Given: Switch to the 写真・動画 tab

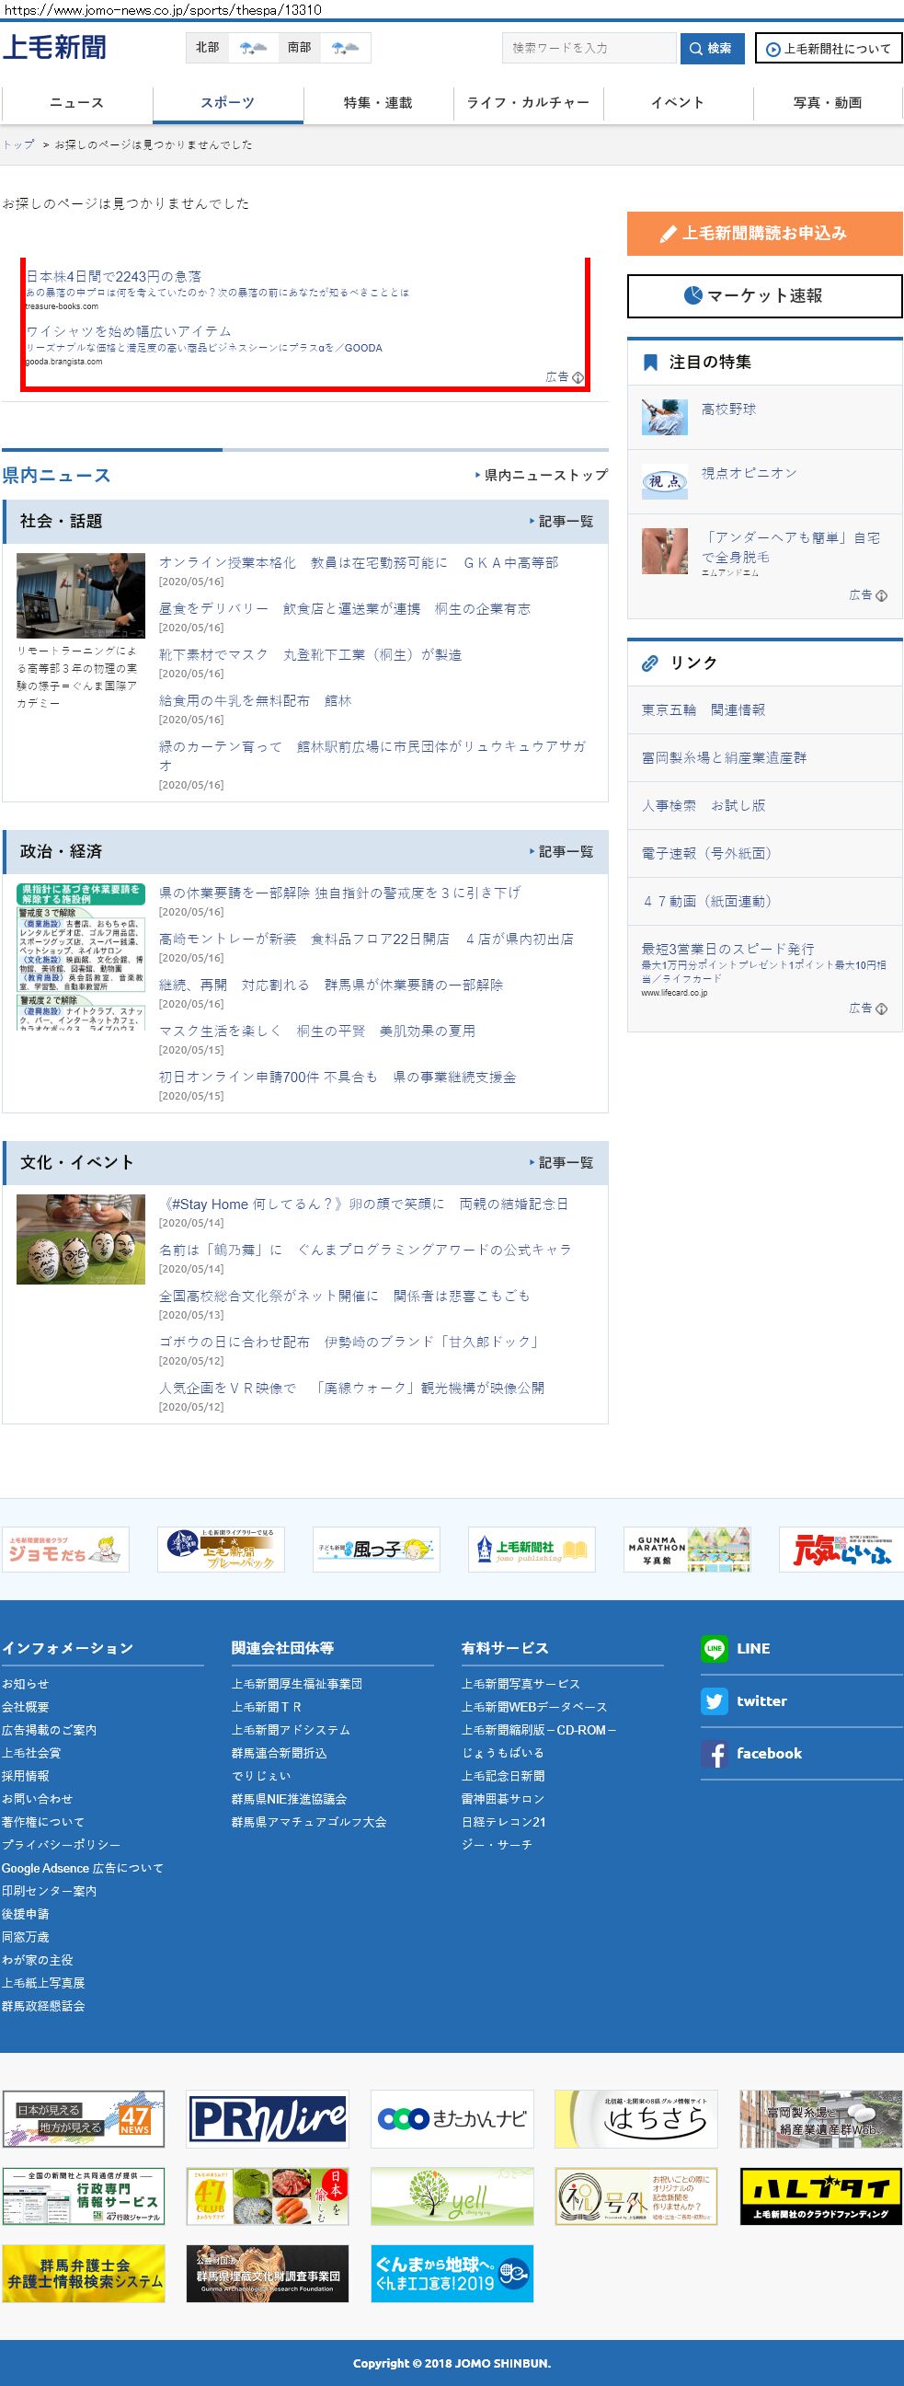Looking at the screenshot, I should 827,103.
